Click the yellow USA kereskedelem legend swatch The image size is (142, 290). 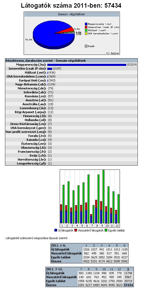click(x=86, y=33)
